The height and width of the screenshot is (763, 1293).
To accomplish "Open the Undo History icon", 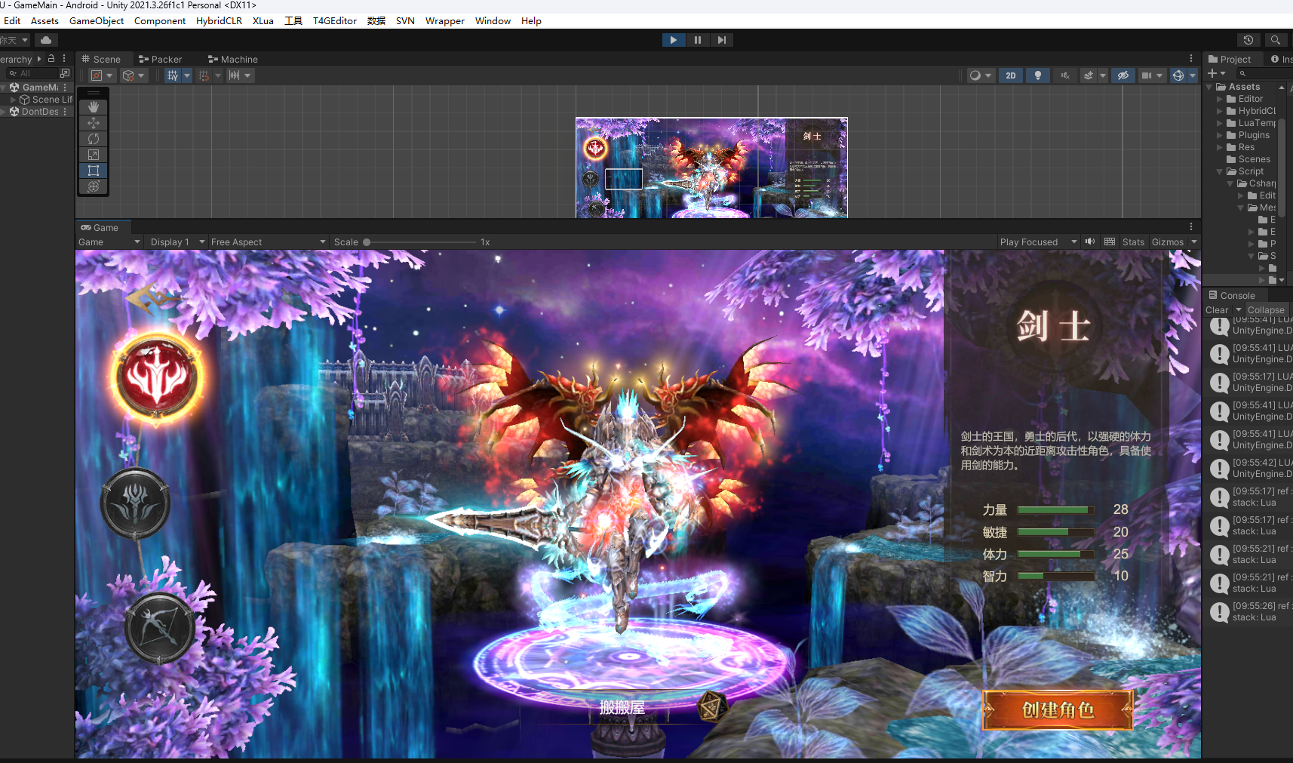I will [1248, 40].
